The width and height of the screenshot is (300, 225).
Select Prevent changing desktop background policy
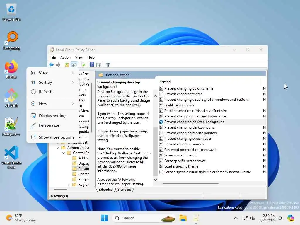(195, 122)
